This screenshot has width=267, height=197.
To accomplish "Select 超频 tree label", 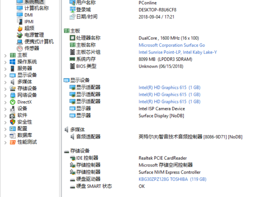I will (x=29, y=28).
